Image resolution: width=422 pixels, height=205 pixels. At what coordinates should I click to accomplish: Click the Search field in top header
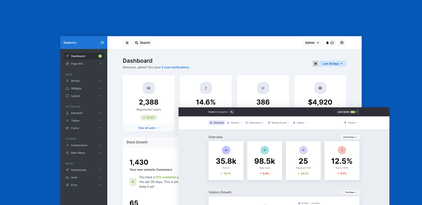[143, 43]
